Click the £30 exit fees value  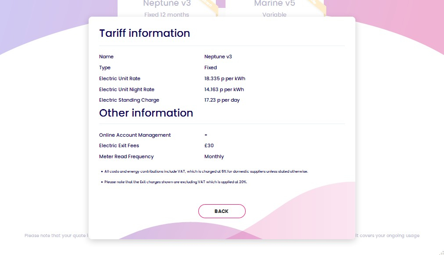(x=209, y=145)
